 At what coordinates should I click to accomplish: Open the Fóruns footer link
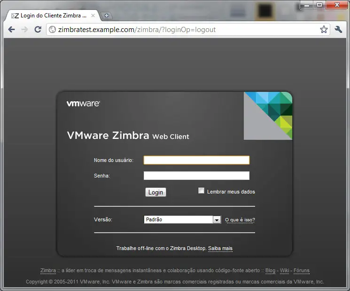(x=301, y=270)
